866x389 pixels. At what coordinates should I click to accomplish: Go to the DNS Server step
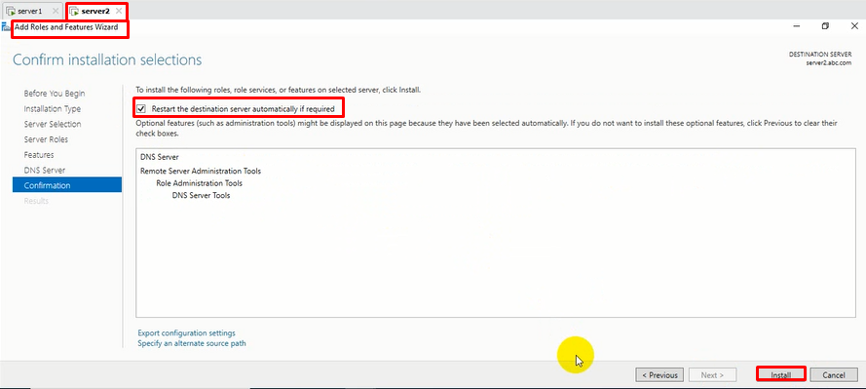[44, 171]
